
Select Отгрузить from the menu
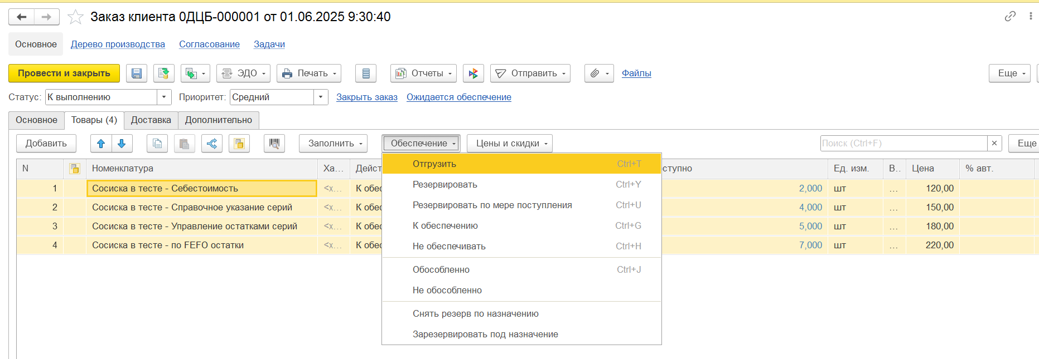point(434,164)
